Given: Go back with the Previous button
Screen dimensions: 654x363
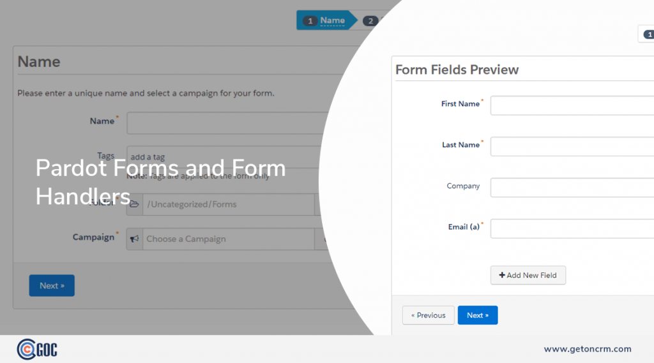Looking at the screenshot, I should 429,315.
